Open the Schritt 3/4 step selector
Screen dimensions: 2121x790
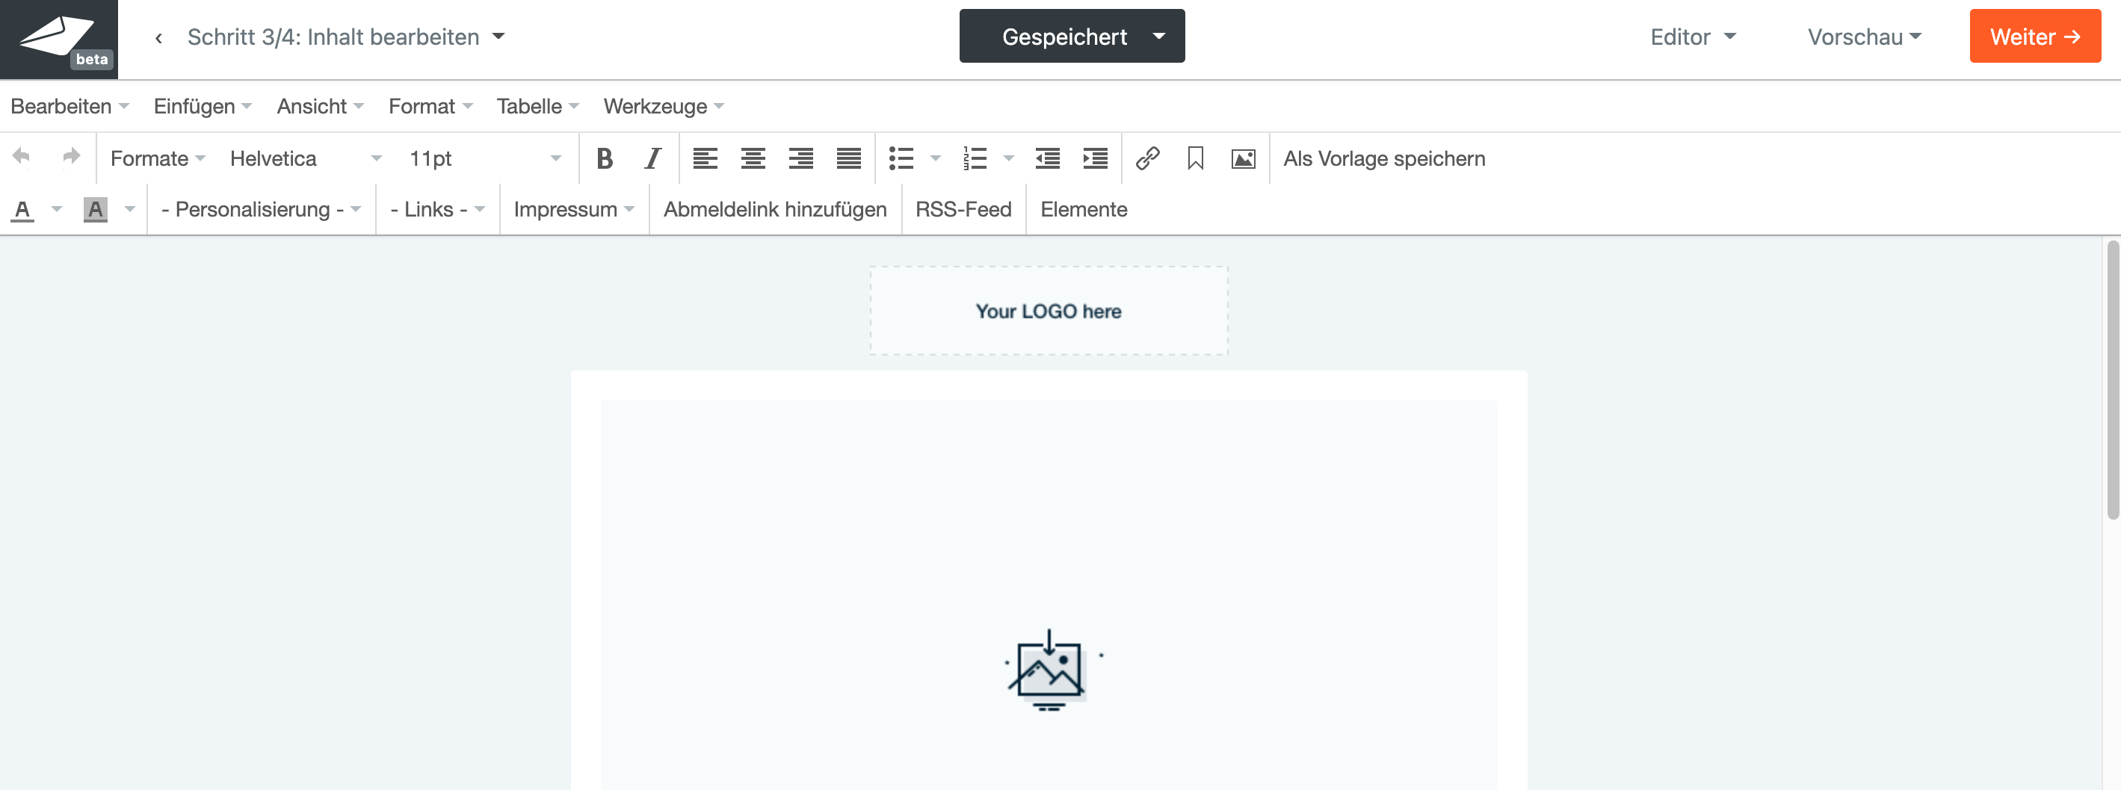[x=346, y=37]
